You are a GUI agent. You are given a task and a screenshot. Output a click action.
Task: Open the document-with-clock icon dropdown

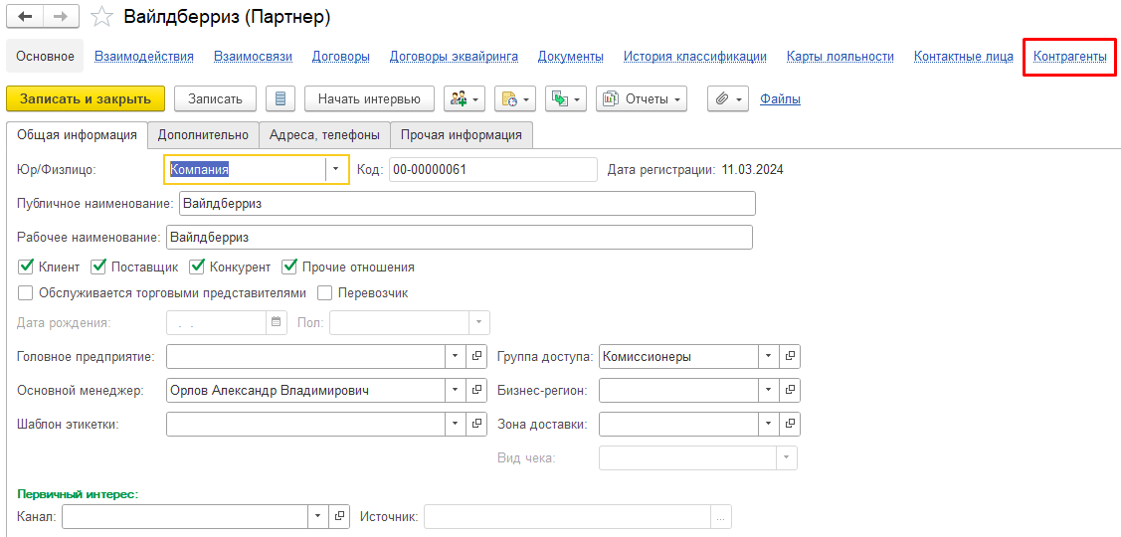515,99
